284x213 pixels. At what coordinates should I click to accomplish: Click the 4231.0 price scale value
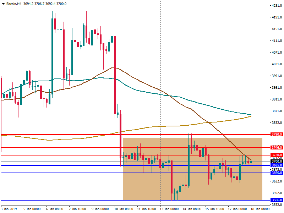(277, 6)
